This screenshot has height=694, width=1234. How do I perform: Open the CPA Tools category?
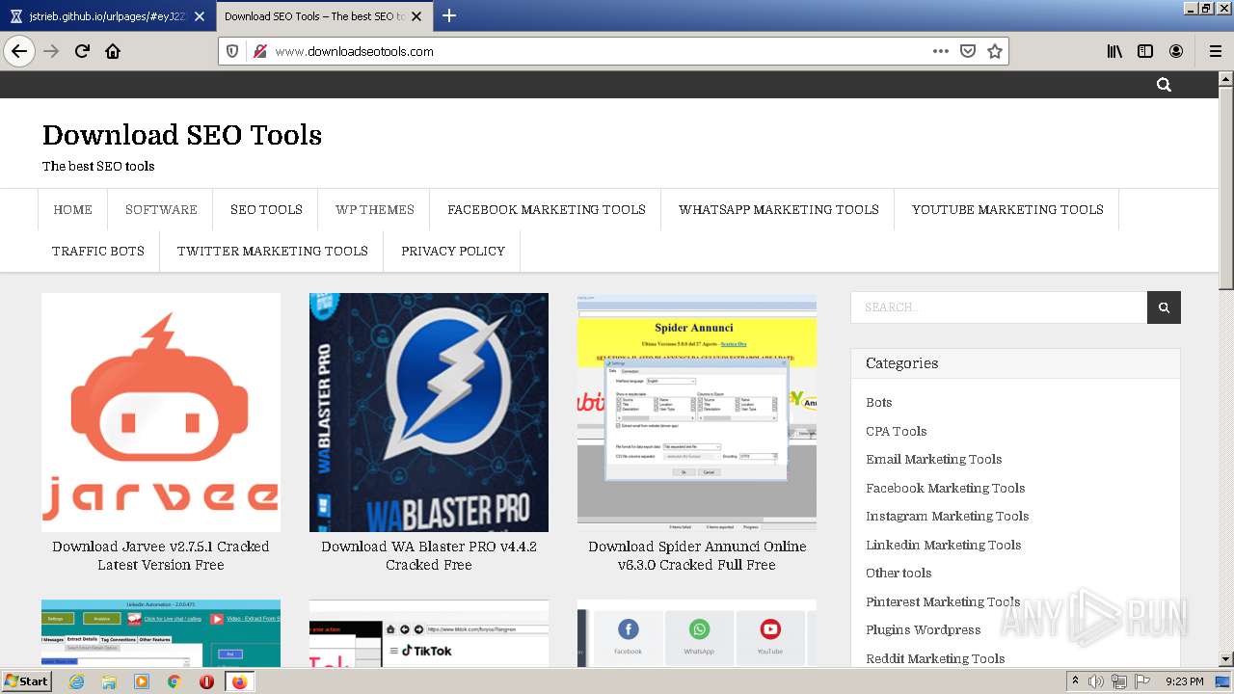point(897,431)
